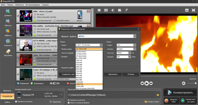Toggle Применить для всех under the folder path
The image size is (198, 105).
[69, 100]
